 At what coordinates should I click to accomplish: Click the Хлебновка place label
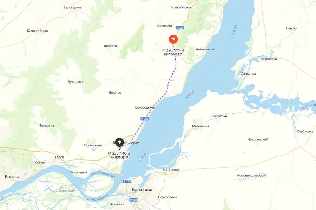point(305,131)
